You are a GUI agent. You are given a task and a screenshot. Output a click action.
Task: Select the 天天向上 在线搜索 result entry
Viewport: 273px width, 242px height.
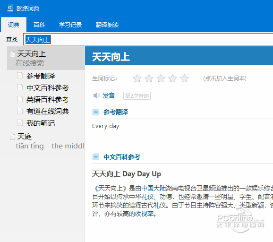click(x=46, y=58)
